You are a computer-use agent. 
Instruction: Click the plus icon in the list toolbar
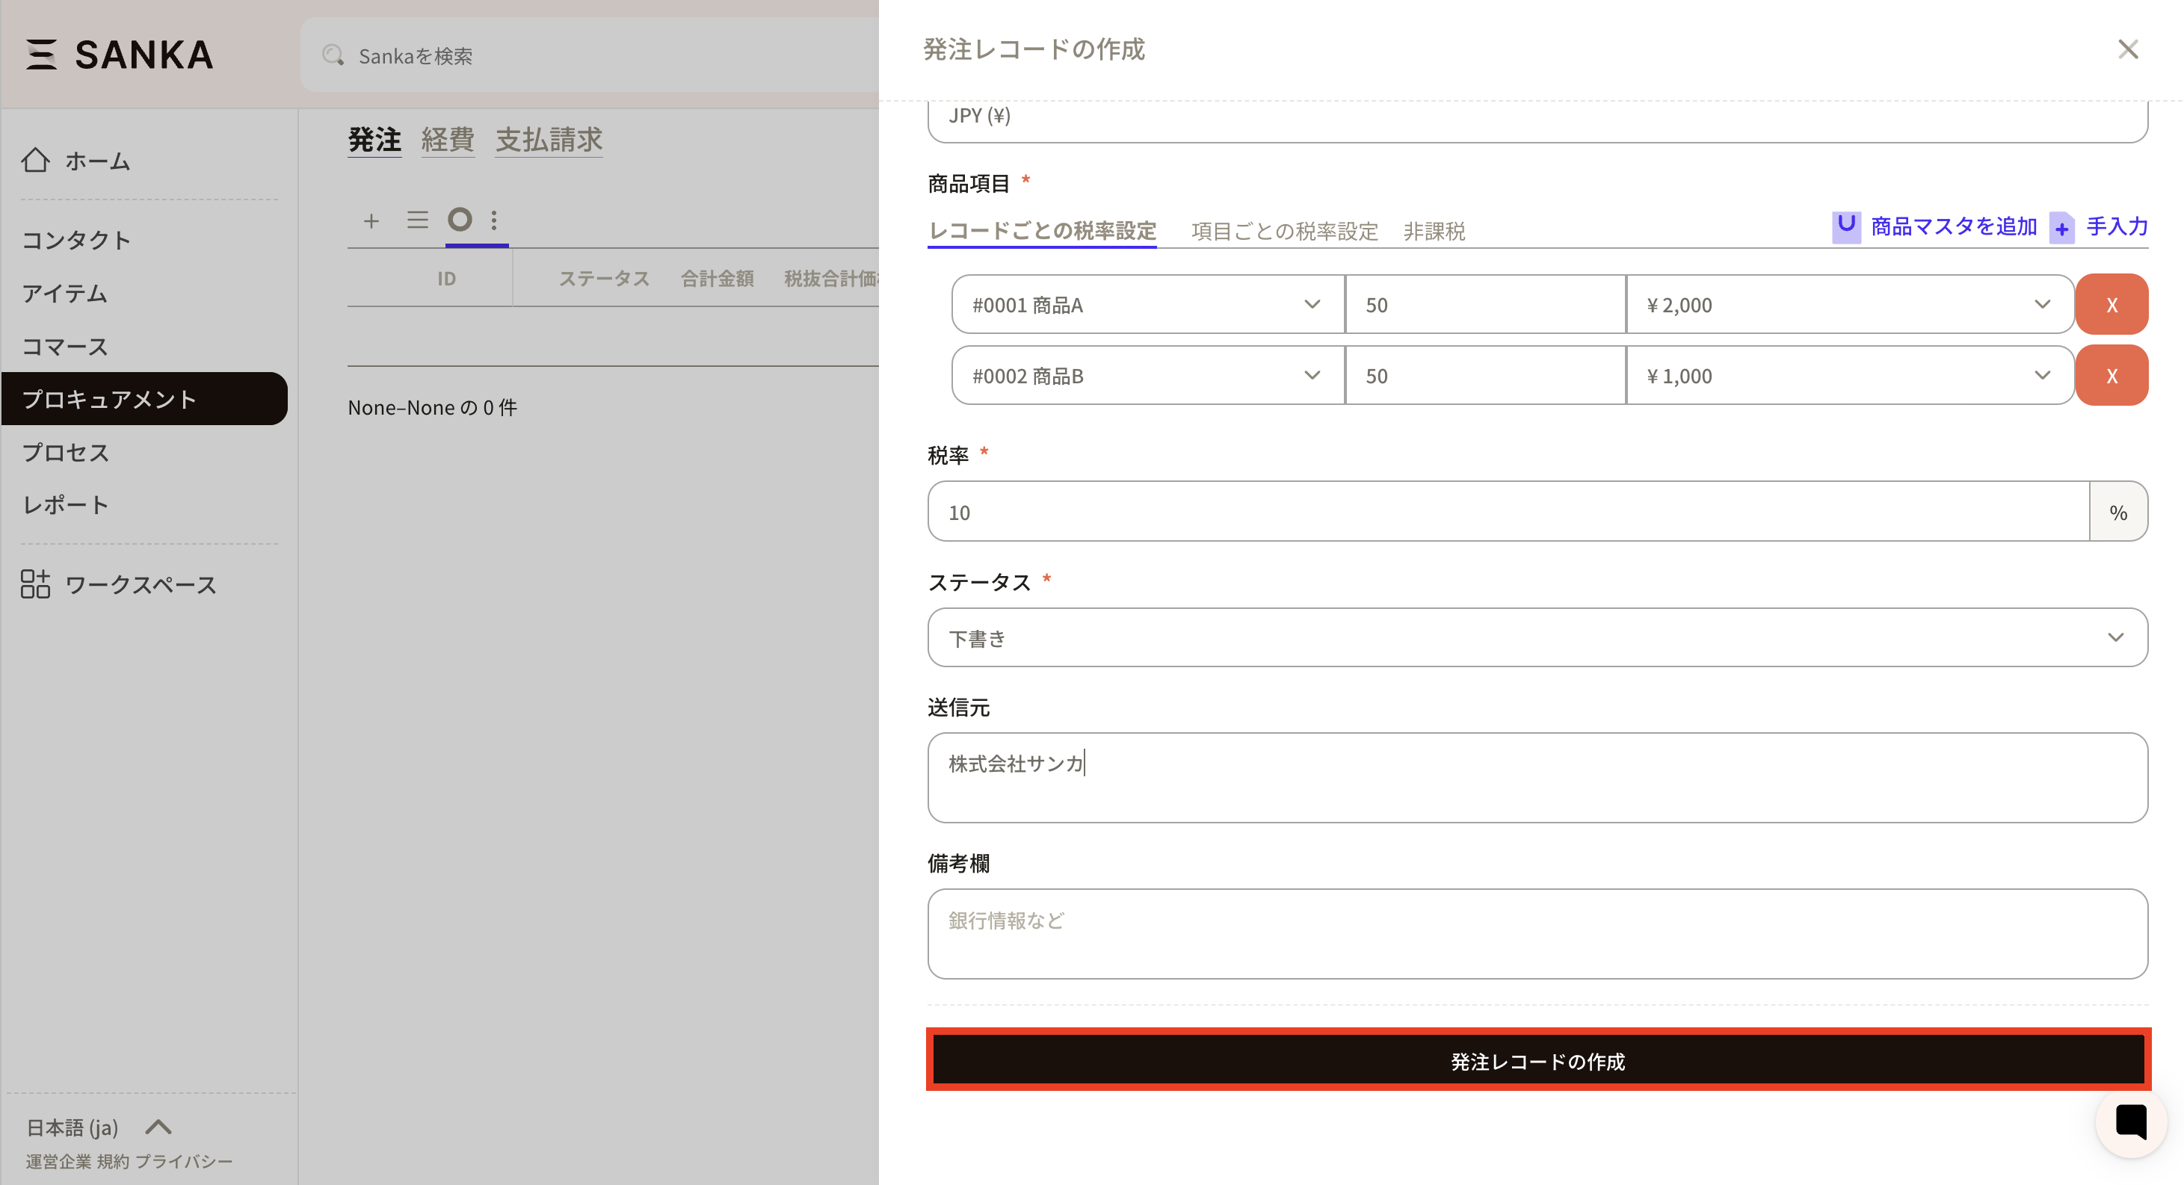(371, 221)
